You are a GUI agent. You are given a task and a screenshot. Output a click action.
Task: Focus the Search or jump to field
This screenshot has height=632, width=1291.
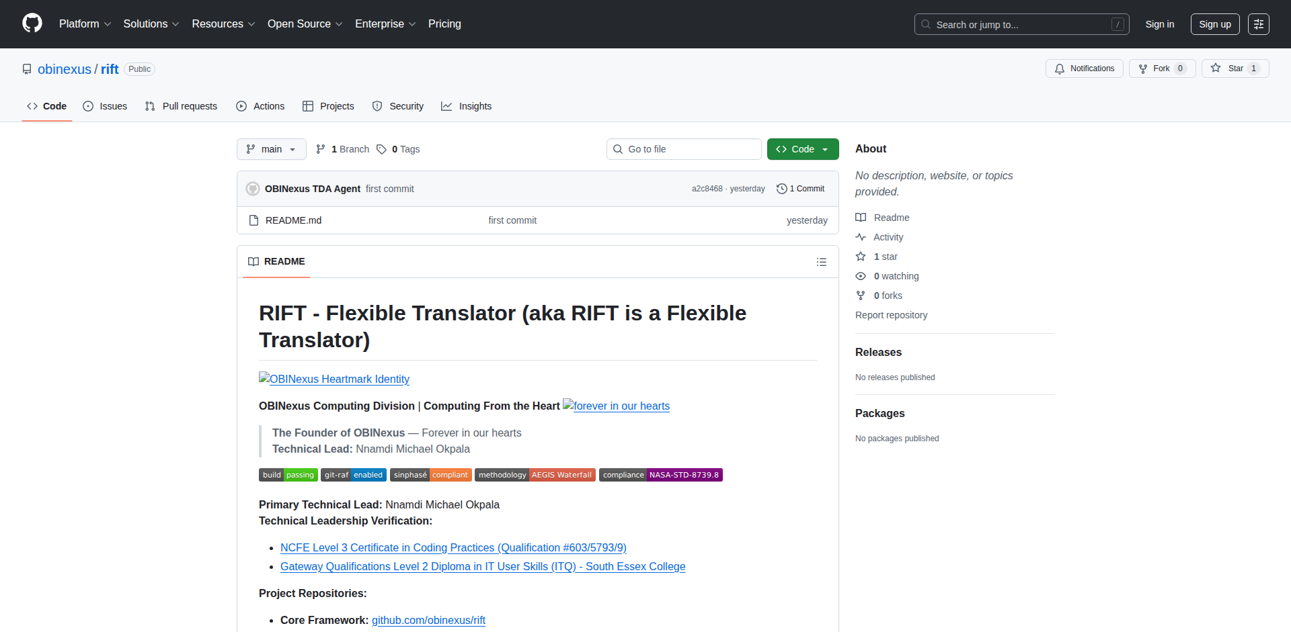click(1021, 24)
